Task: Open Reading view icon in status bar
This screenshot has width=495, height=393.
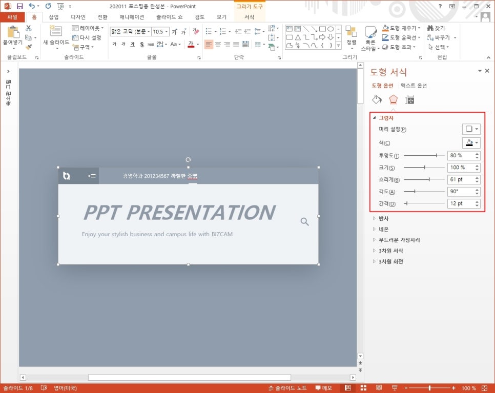Action: [379, 388]
